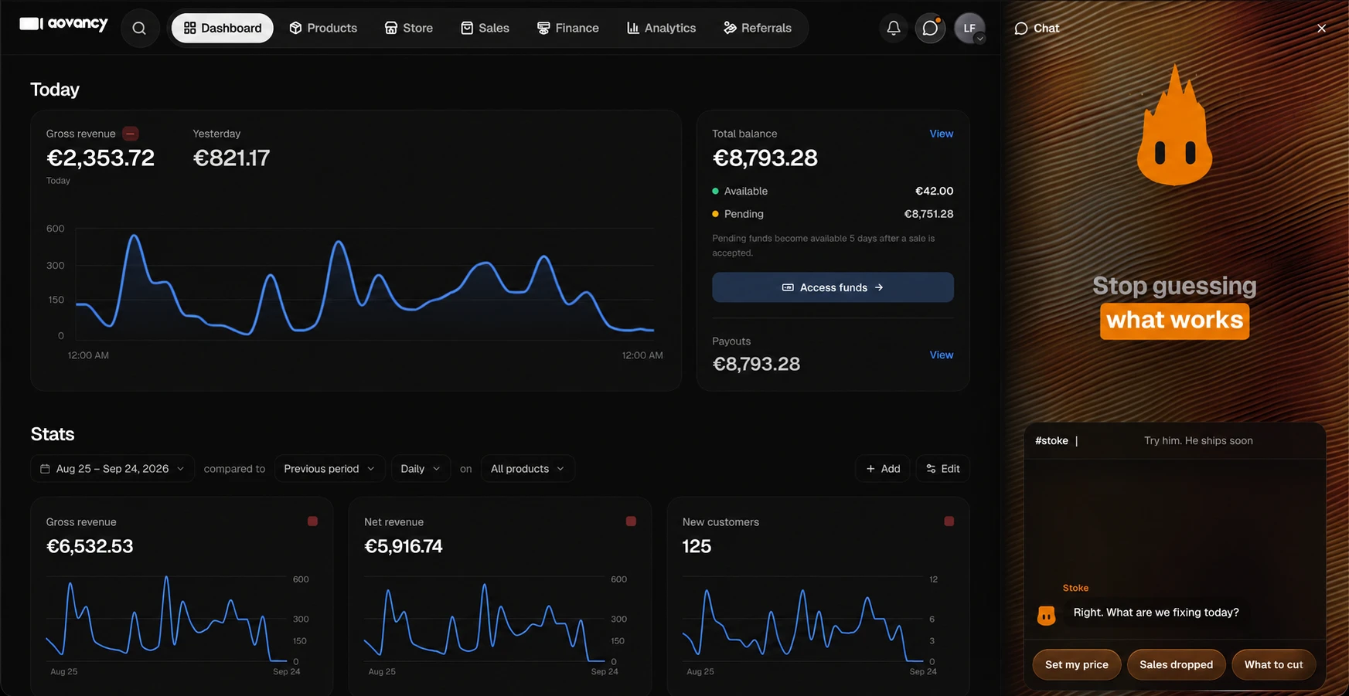Open the Store tab
1349x696 pixels.
tap(409, 28)
